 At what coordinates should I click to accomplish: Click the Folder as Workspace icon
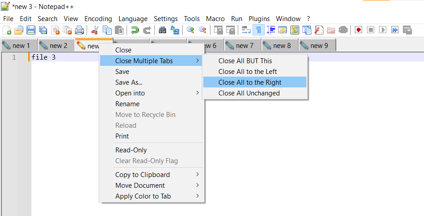click(331, 30)
